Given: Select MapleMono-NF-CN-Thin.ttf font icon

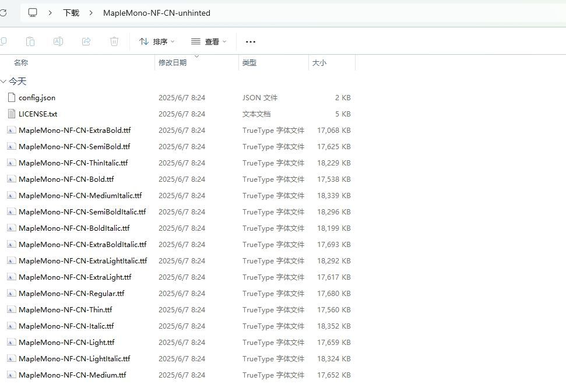Looking at the screenshot, I should coord(12,310).
